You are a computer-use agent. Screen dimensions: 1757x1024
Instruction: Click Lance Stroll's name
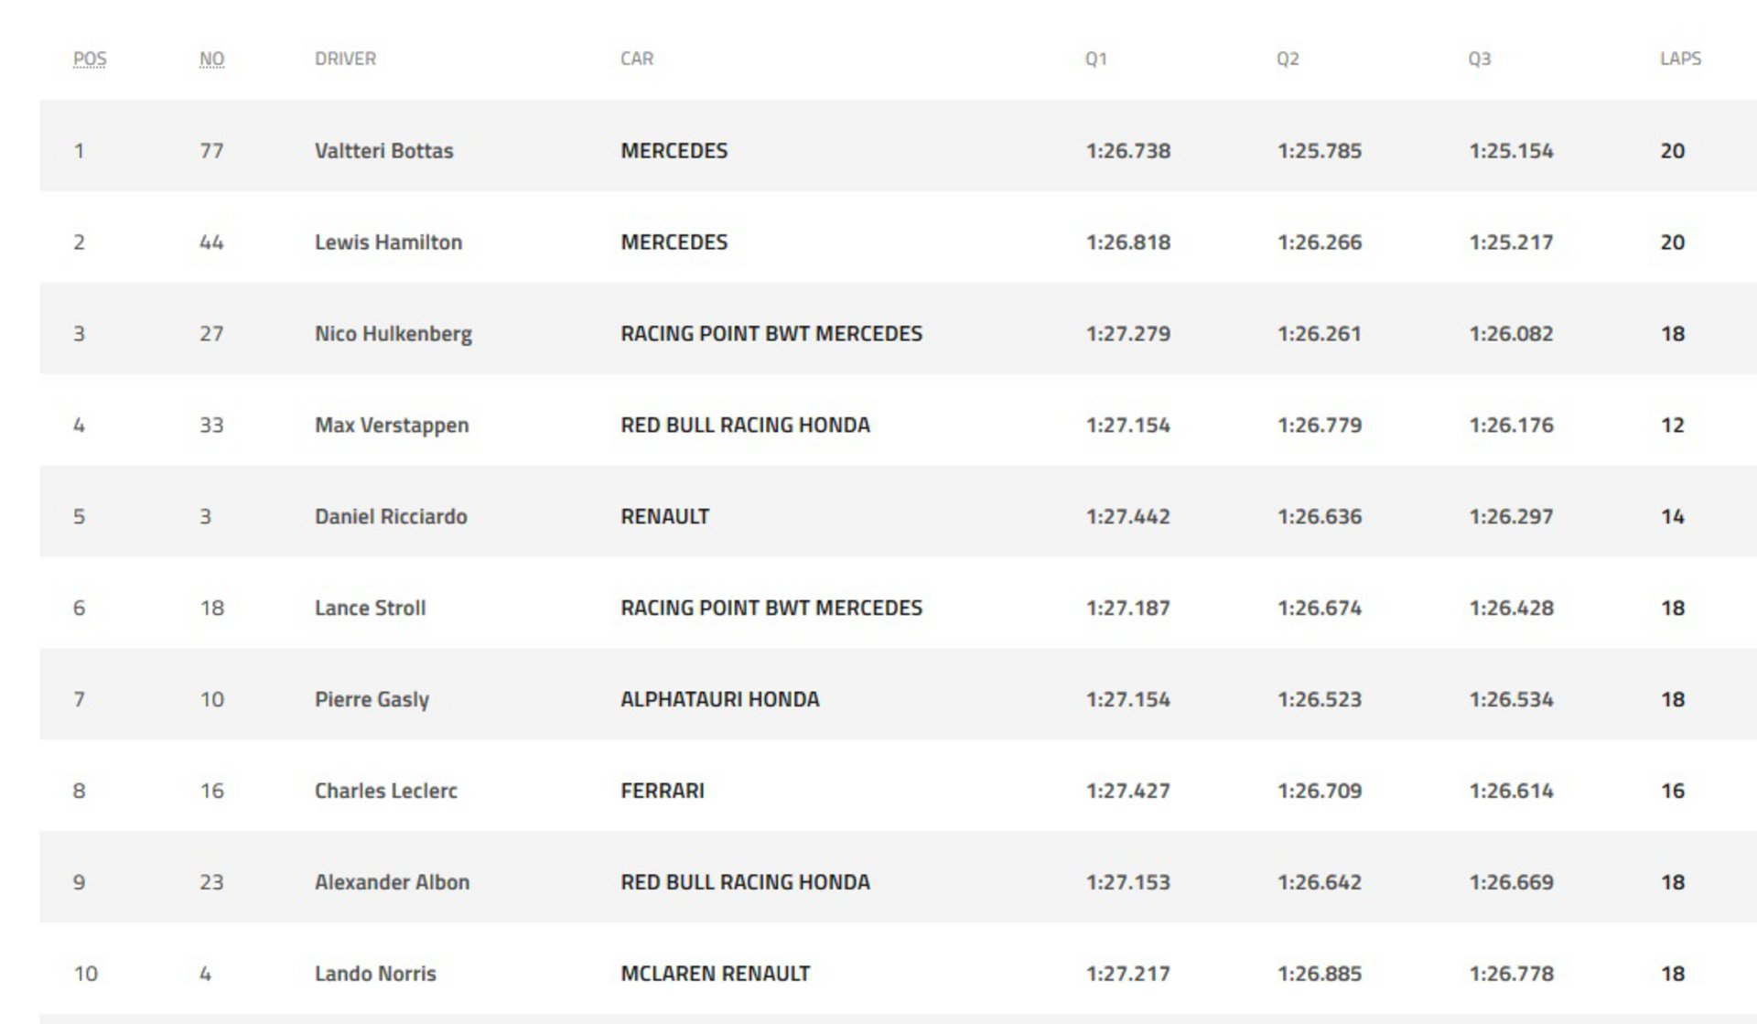click(x=370, y=609)
